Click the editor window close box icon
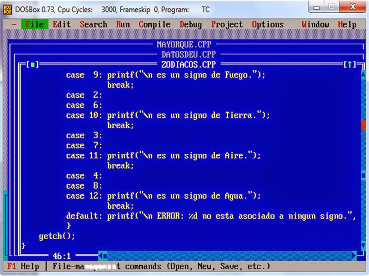This screenshot has height=276, width=369. 32,64
